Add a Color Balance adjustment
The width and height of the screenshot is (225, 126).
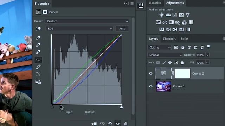tap(165, 22)
